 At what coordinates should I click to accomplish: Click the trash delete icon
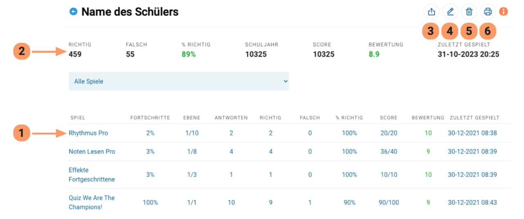click(469, 12)
